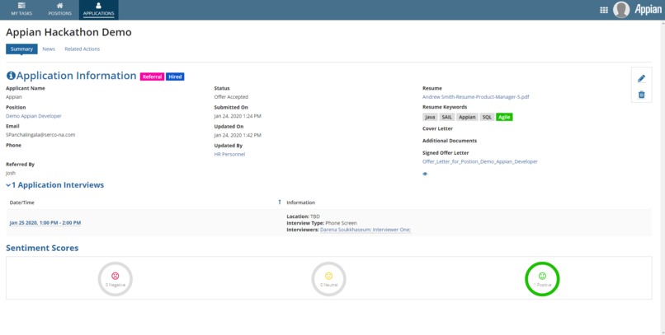Sort interviews by the Date/Time arrow
The height and width of the screenshot is (335, 665).
[x=279, y=202]
